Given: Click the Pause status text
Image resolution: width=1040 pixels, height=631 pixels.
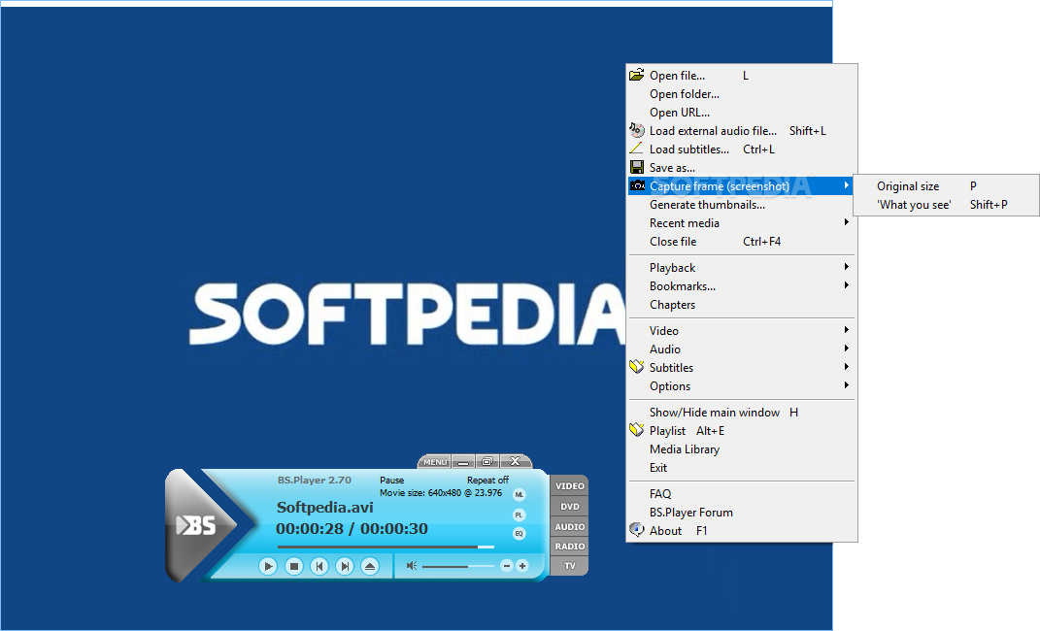Looking at the screenshot, I should 391,480.
